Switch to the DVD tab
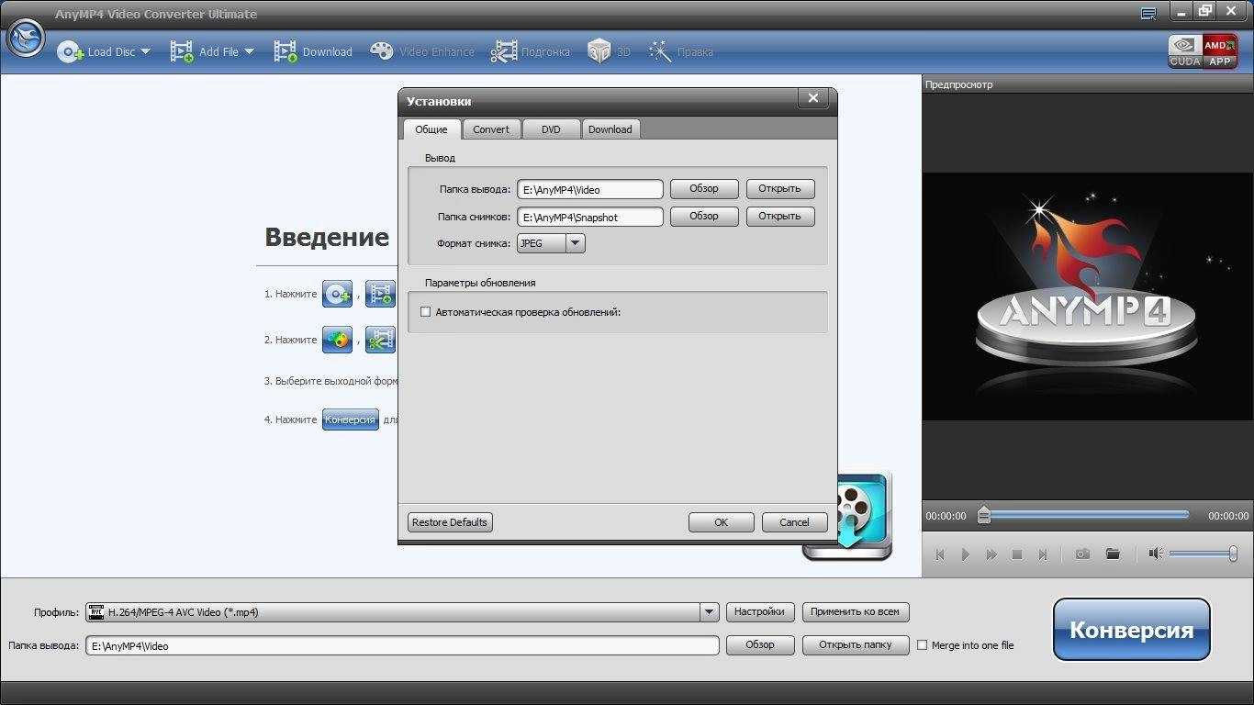The image size is (1254, 705). tap(551, 129)
